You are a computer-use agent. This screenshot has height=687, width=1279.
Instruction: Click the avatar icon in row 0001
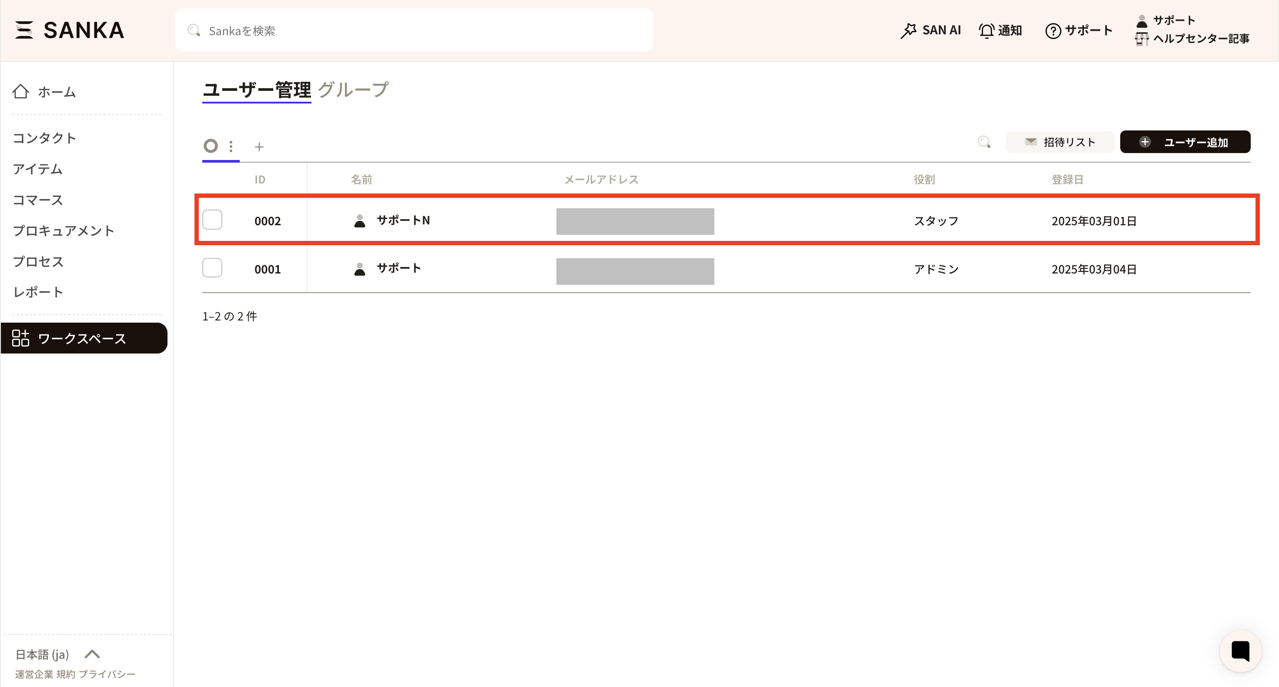coord(359,269)
